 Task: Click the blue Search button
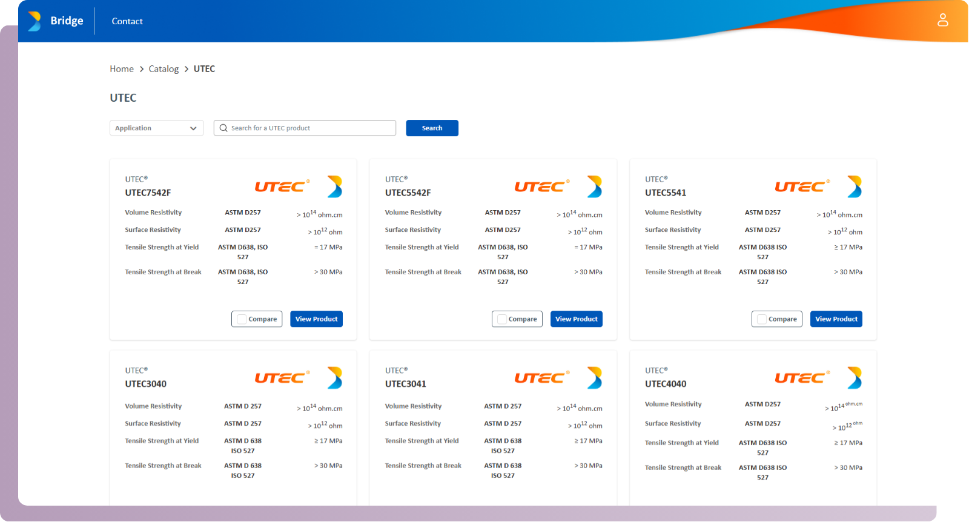click(x=432, y=128)
